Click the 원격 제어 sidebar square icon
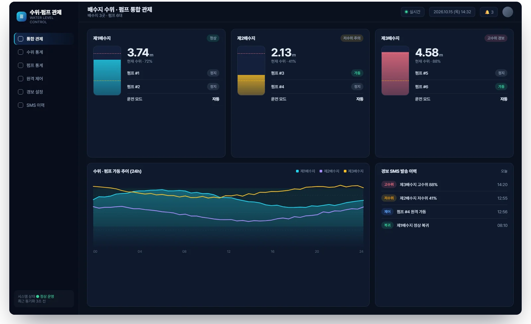 pos(21,79)
